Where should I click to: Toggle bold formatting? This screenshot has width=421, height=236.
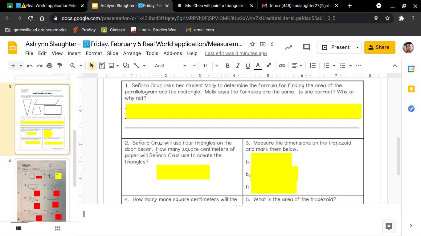pos(227,65)
